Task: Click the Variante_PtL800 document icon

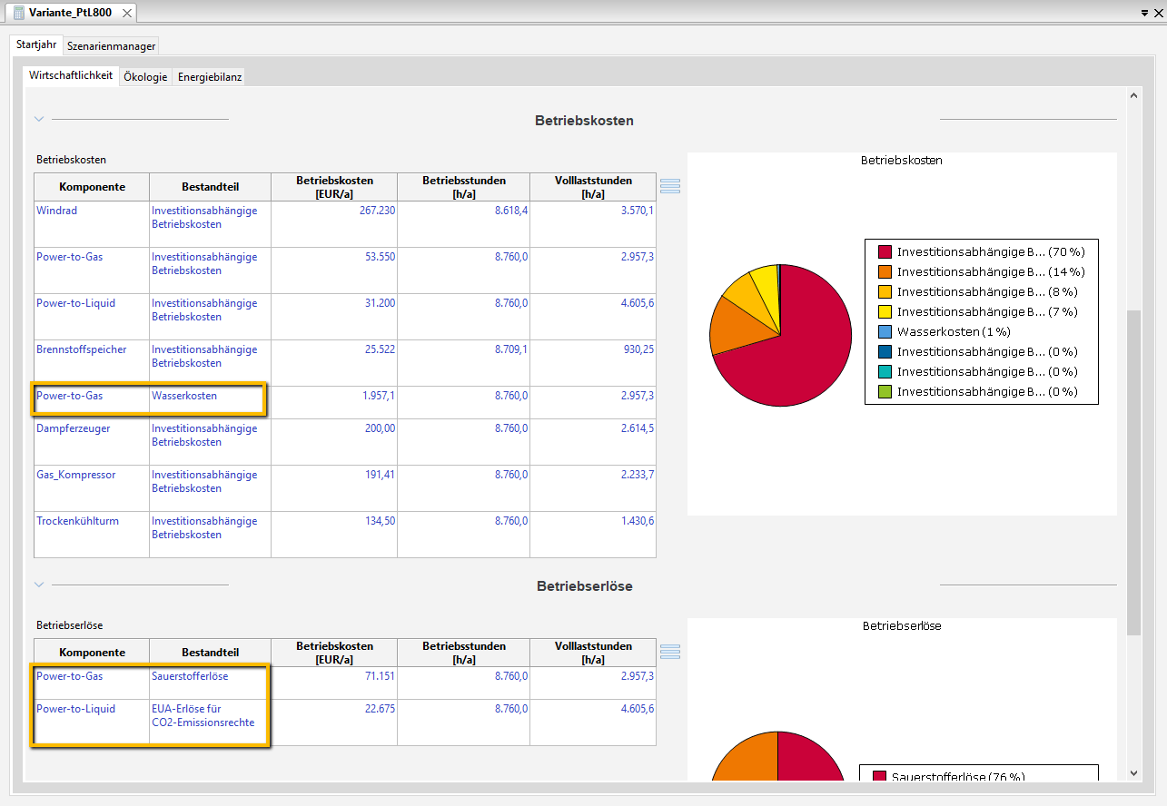Action: click(x=17, y=13)
